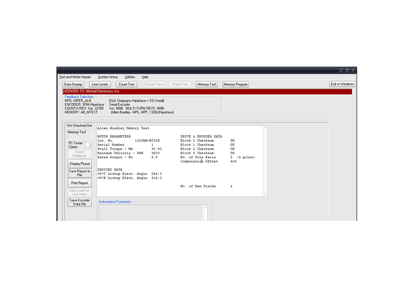Click the PC-Tester Comm indicator box
This screenshot has width=419, height=284.
[88, 145]
